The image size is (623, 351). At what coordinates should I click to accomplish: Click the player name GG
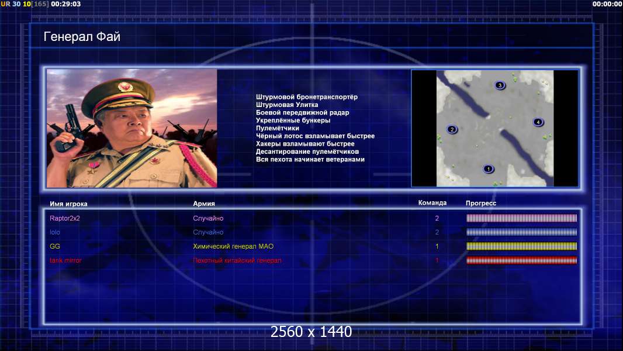55,246
